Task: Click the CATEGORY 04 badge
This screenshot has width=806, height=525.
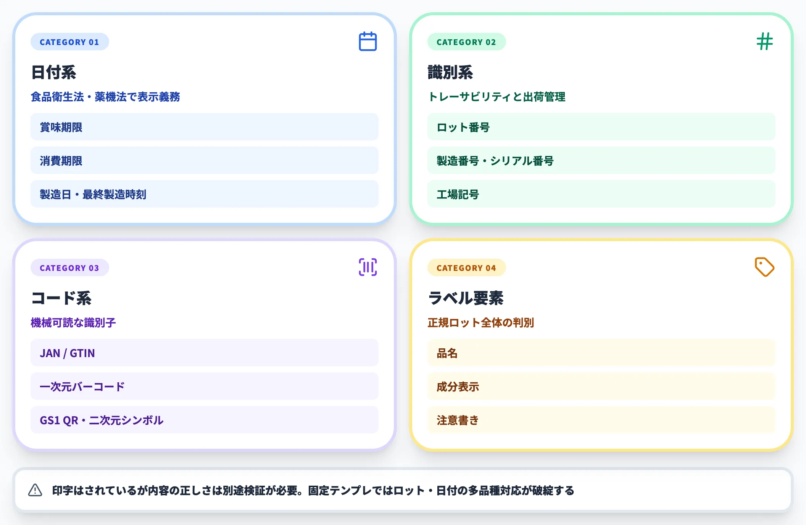Action: pos(467,268)
